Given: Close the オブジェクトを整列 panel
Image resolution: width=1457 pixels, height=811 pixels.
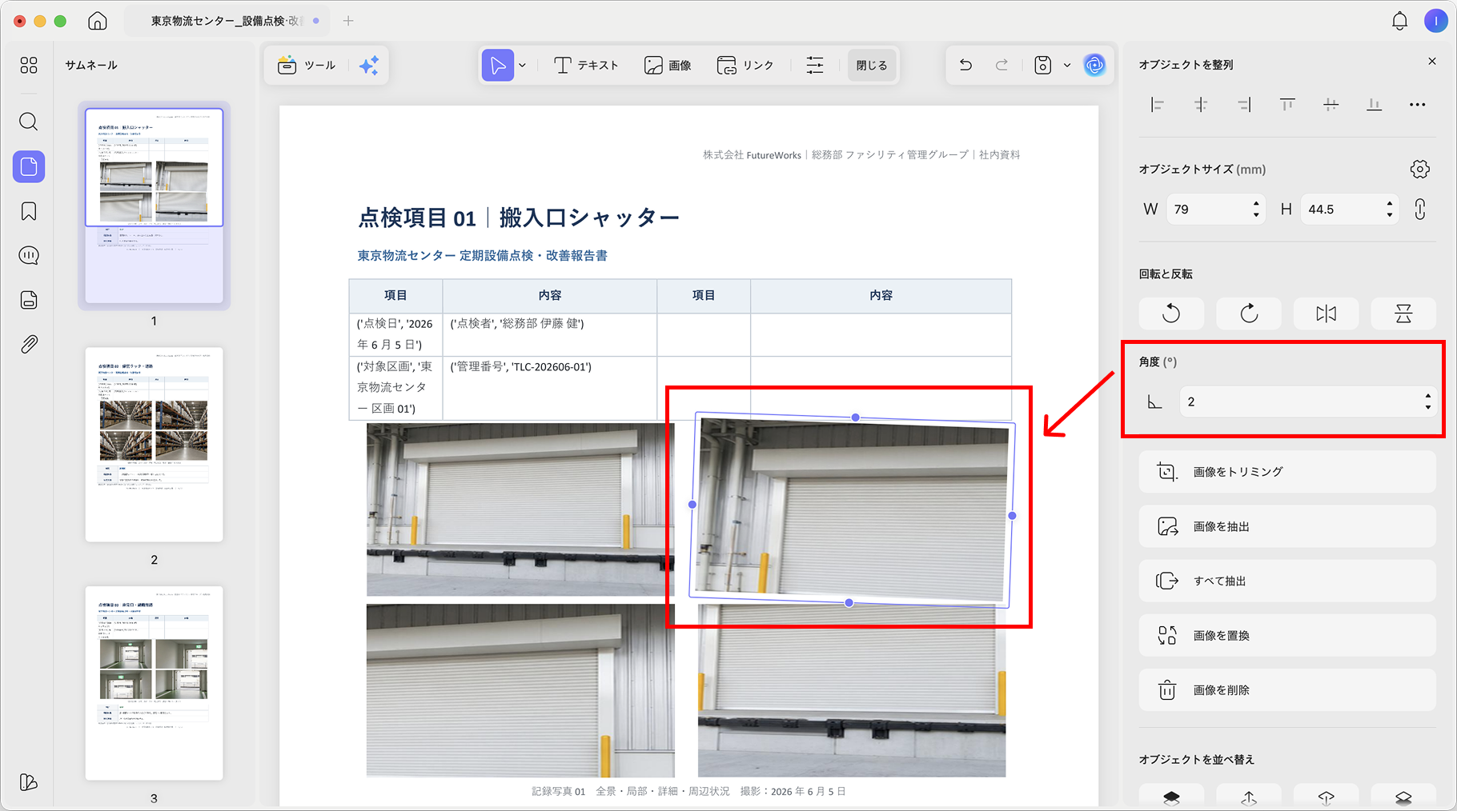Looking at the screenshot, I should click(x=1432, y=62).
